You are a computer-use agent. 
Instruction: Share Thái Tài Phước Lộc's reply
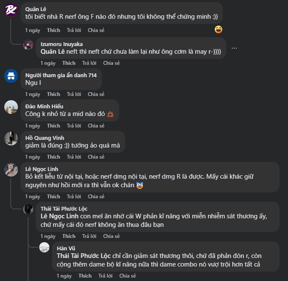(x=111, y=236)
